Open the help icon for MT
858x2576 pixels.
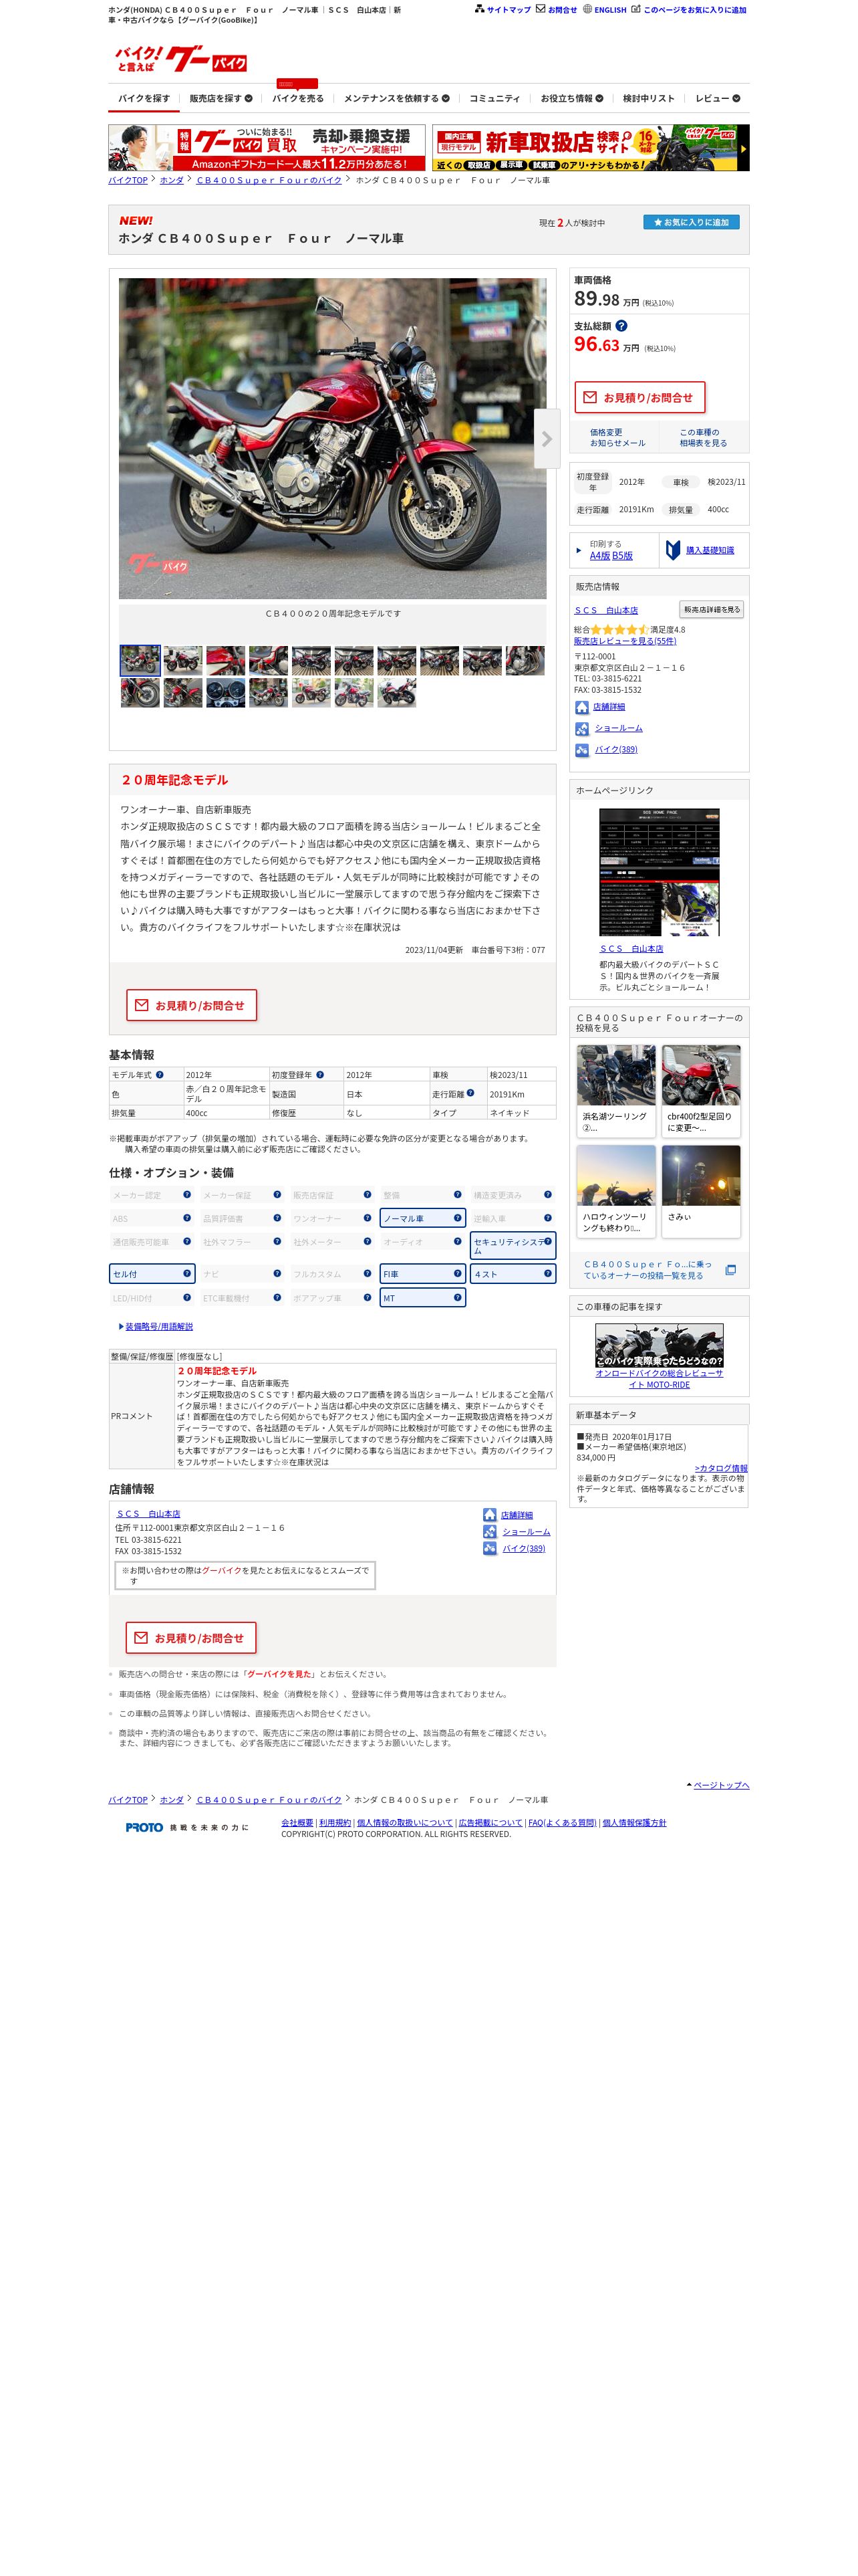[458, 1297]
